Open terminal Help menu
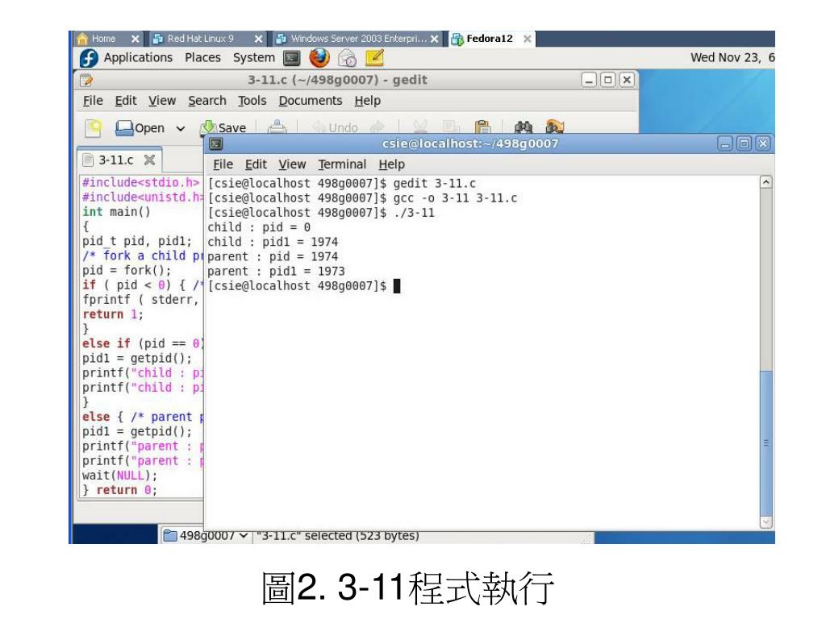The width and height of the screenshot is (826, 619). coord(391,164)
